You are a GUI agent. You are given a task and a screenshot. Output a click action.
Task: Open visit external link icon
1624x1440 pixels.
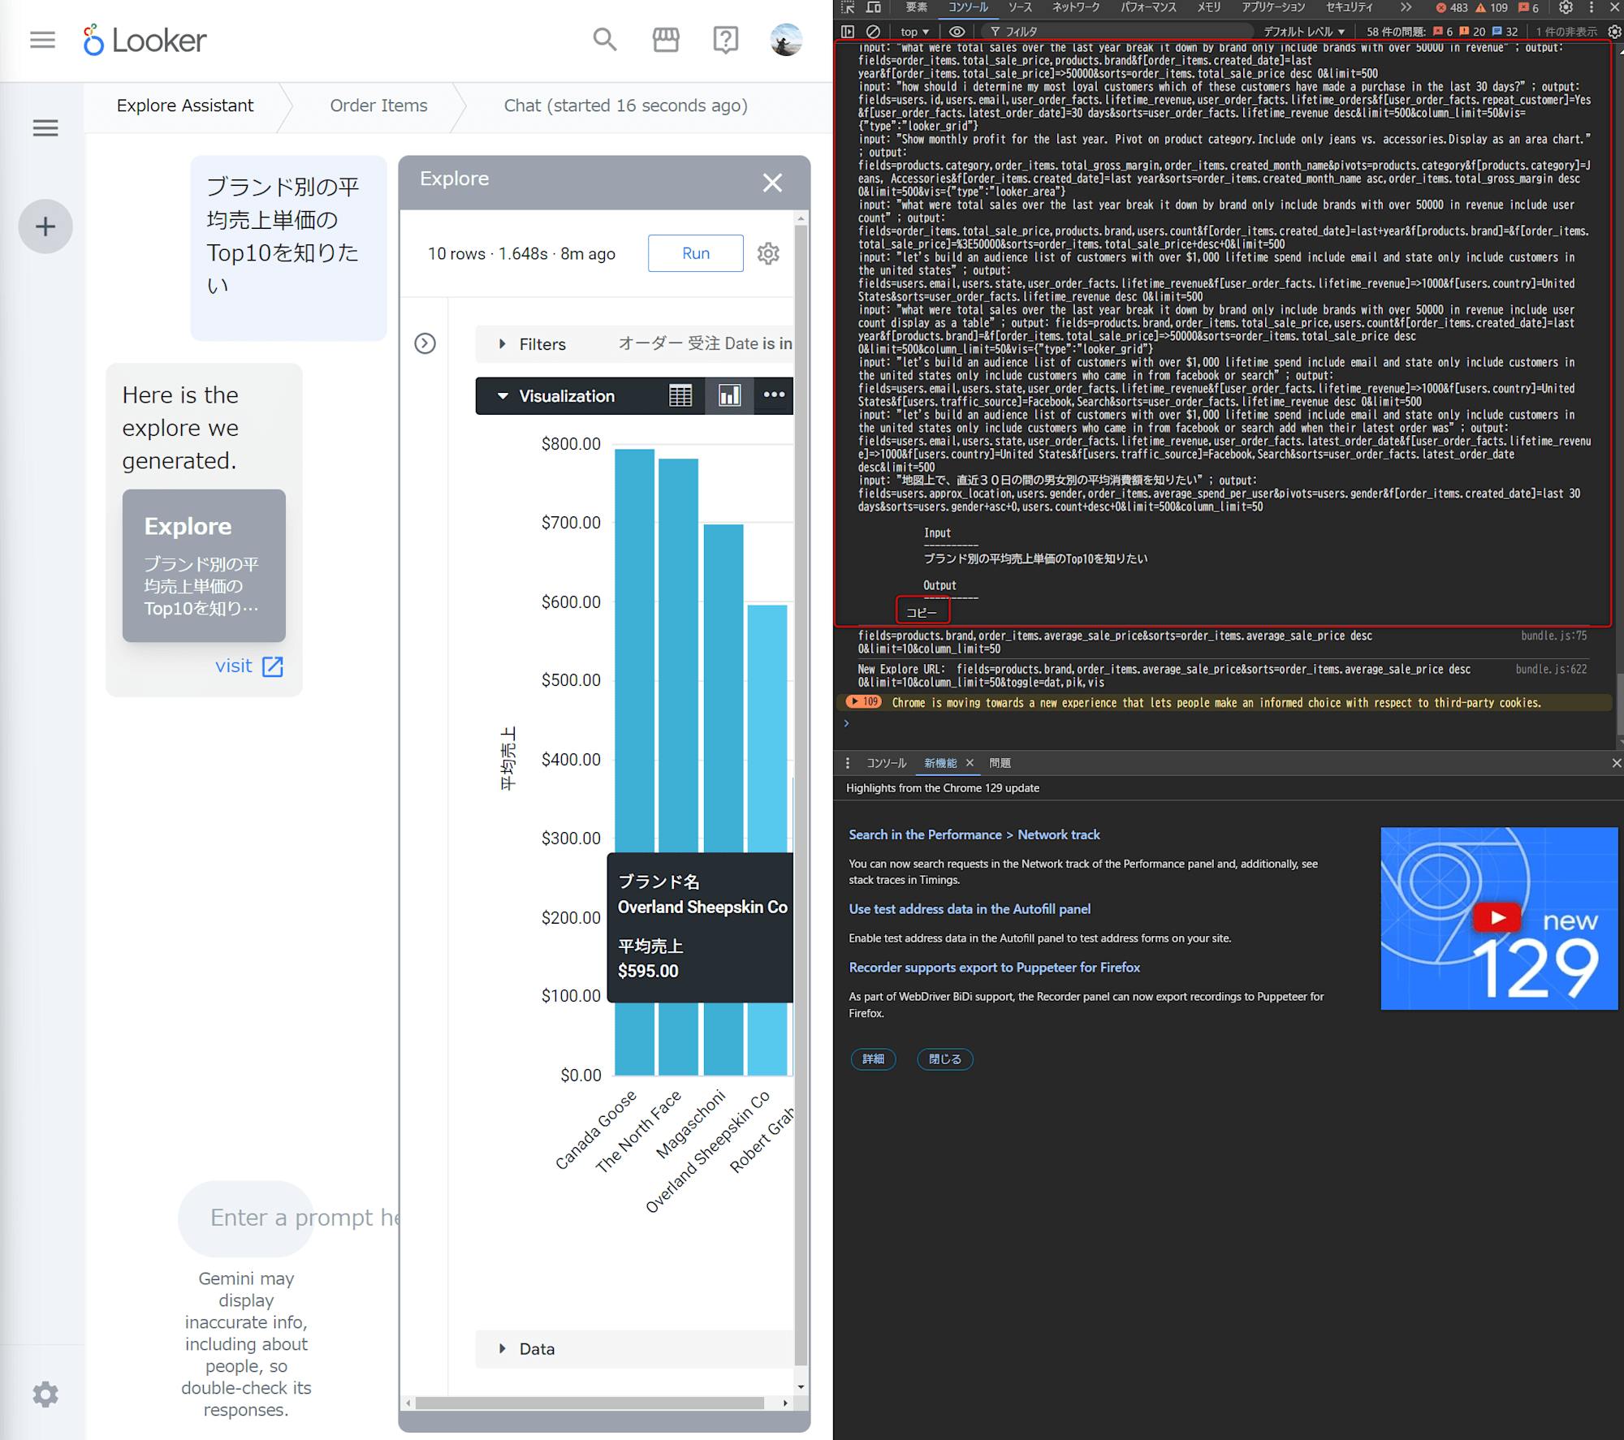tap(273, 666)
